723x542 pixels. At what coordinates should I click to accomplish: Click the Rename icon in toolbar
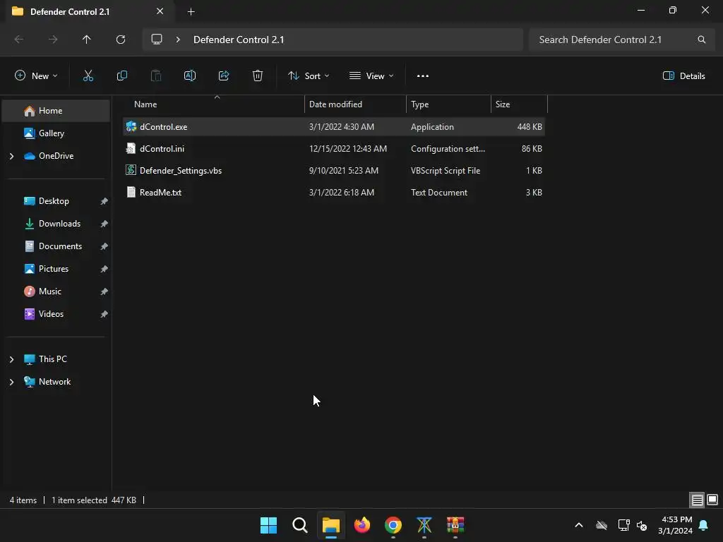click(190, 76)
